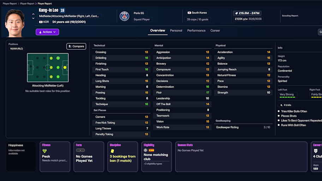Click the sparkle icon beside 4 traits
Viewport: 322px width, 181px height.
[281, 105]
